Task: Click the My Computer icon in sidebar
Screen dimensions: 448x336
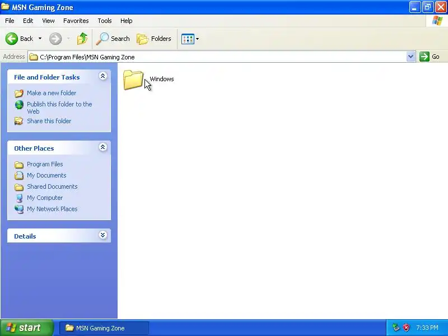Action: 19,198
